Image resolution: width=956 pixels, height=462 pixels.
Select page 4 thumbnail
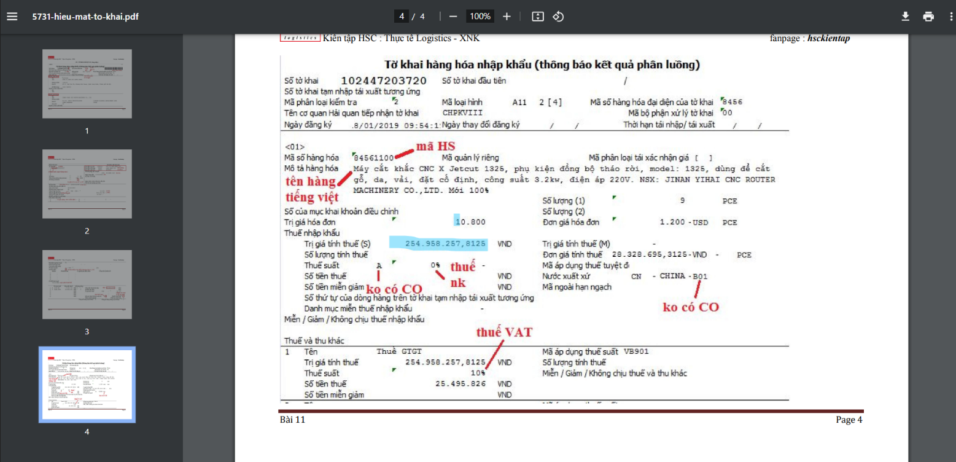point(87,385)
